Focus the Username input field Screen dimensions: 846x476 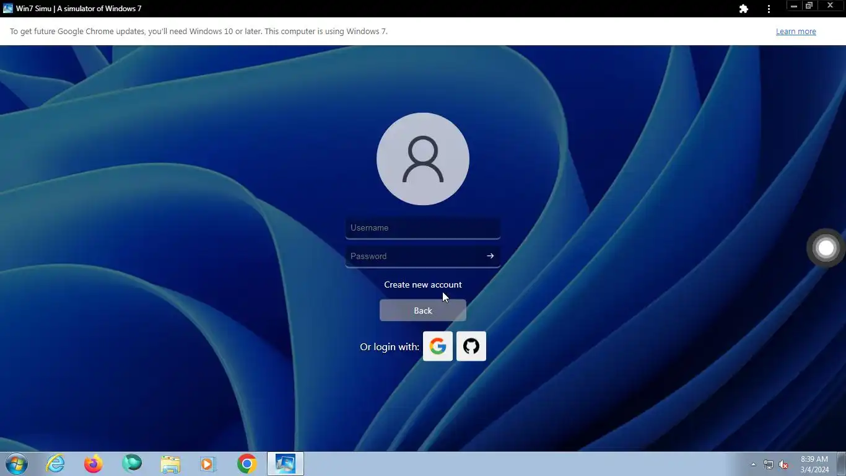(423, 228)
